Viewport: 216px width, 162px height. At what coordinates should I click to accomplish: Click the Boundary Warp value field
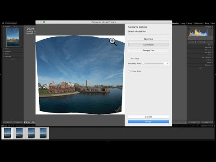pyautogui.click(x=166, y=63)
